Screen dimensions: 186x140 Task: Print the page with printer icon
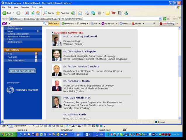tap(87, 13)
